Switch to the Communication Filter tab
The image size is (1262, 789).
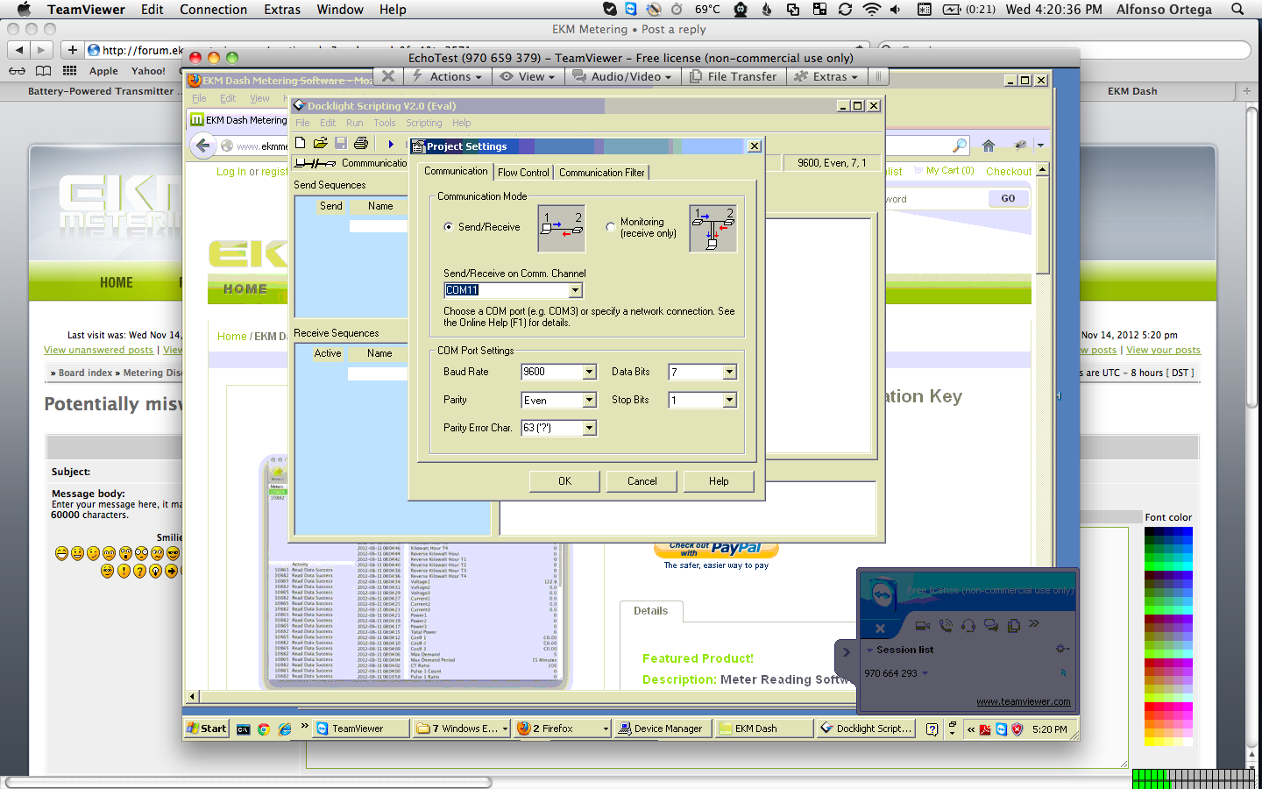[x=601, y=173]
